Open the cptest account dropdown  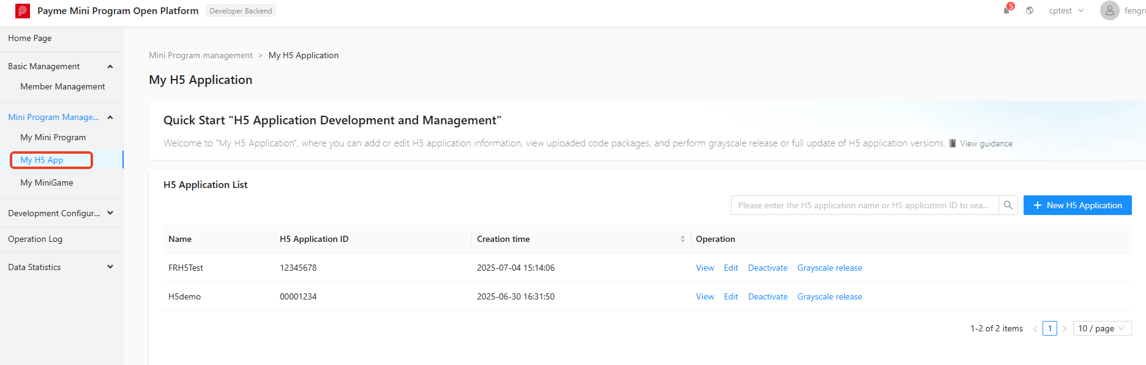tap(1066, 10)
